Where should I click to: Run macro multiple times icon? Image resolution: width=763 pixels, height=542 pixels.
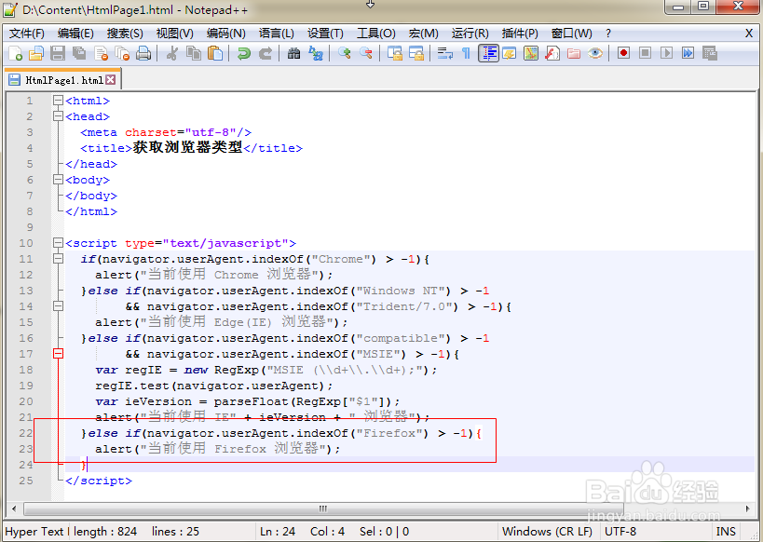tap(688, 53)
